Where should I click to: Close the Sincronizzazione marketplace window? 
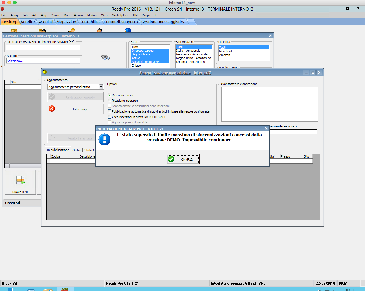coord(319,73)
